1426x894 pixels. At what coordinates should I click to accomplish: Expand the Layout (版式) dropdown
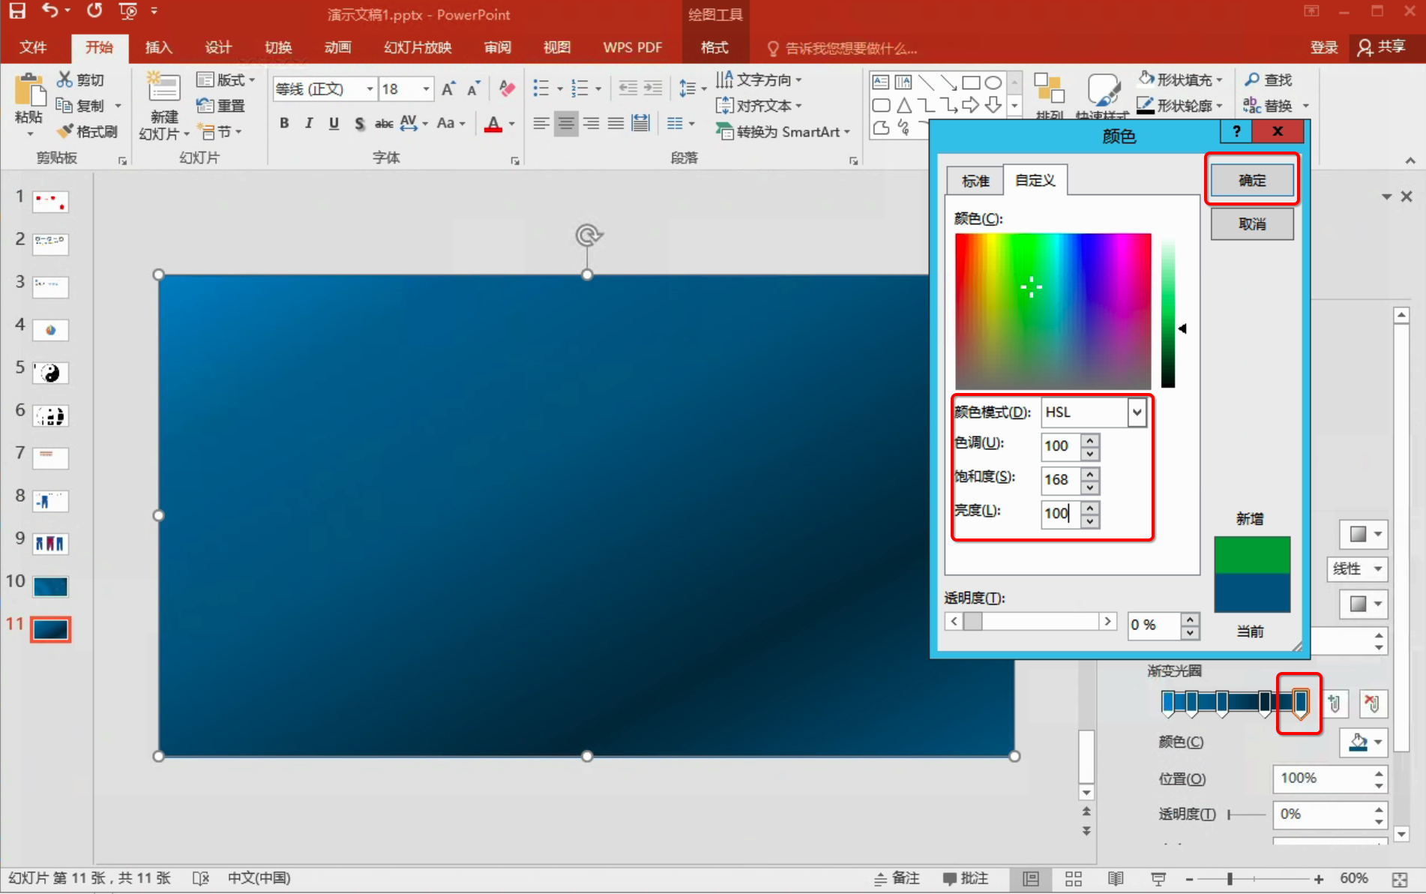[x=252, y=79]
